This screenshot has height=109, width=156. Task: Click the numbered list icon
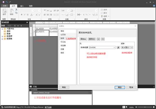58,15
